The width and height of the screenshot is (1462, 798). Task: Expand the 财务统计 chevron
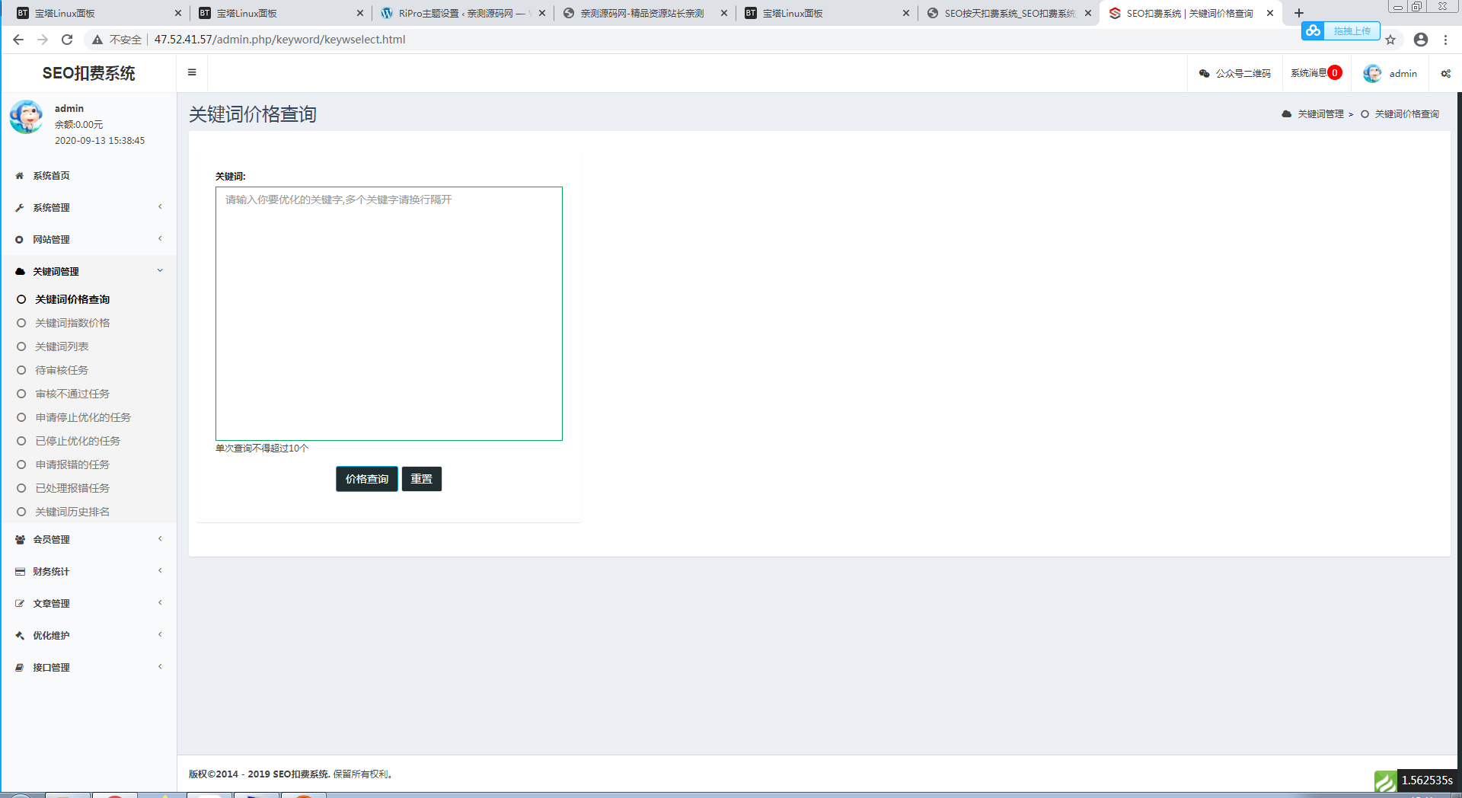pyautogui.click(x=160, y=571)
